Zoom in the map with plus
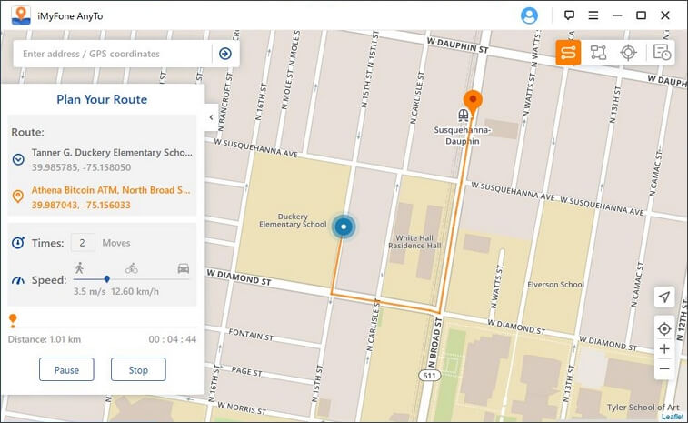This screenshot has height=423, width=688. coord(664,348)
